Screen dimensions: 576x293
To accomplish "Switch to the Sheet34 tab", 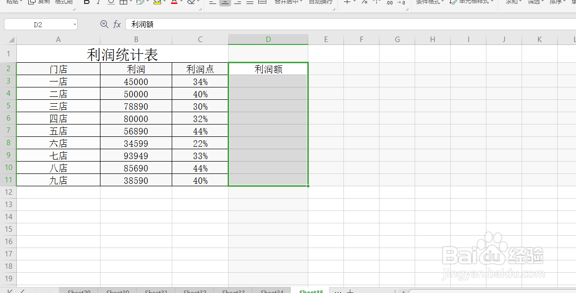I will click(x=272, y=291).
